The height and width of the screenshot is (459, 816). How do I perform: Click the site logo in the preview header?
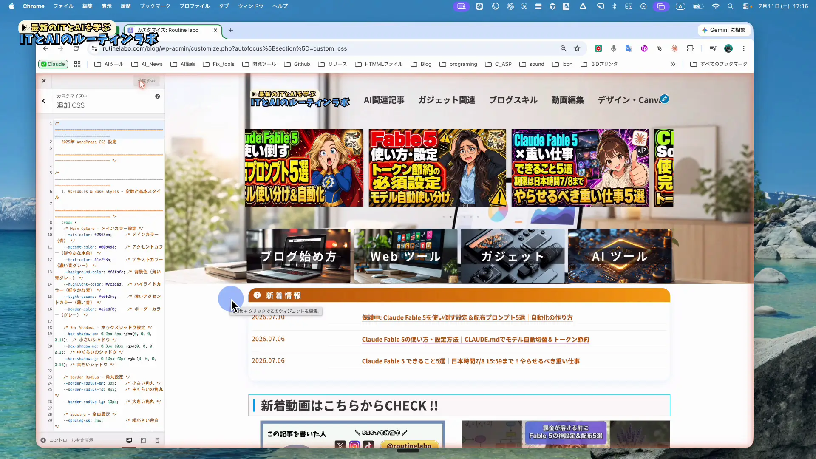[300, 99]
